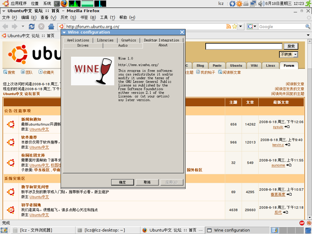Screen dimensions: 312x234
Task: Click the forum icon beside 新闻和通知
Action: [x=11, y=124]
